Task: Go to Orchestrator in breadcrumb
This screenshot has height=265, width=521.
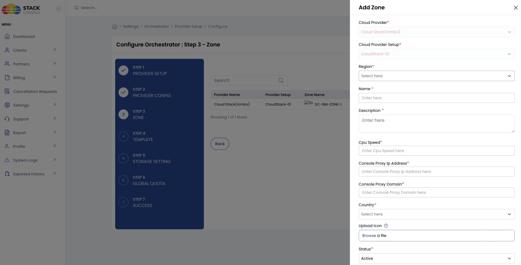Action: (156, 26)
